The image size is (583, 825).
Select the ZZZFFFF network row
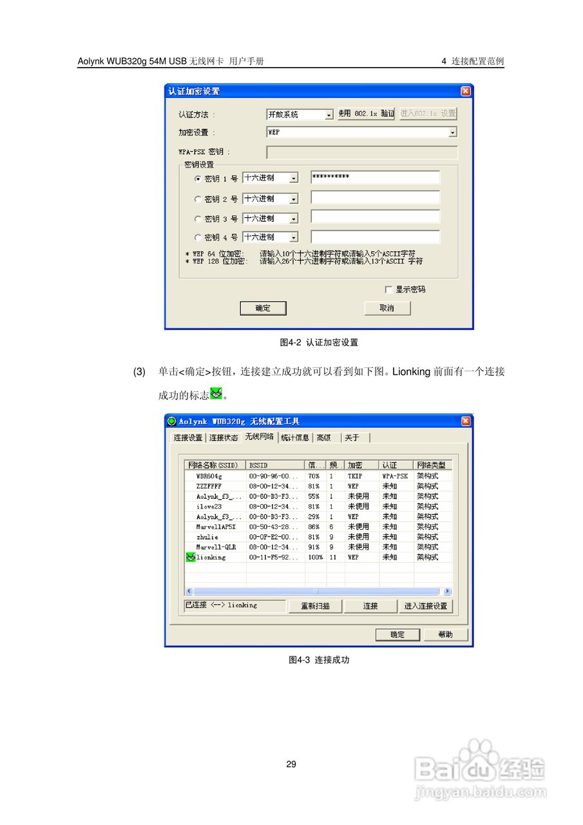[x=318, y=486]
